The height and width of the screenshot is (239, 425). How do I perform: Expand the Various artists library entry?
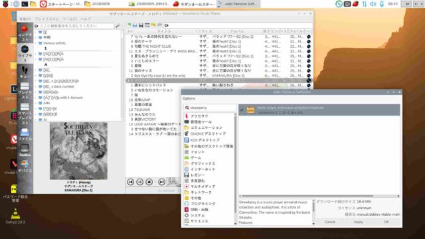pyautogui.click(x=35, y=43)
